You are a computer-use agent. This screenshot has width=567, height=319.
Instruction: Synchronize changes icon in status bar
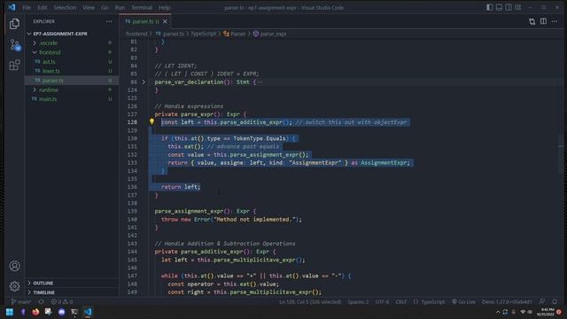point(41,301)
